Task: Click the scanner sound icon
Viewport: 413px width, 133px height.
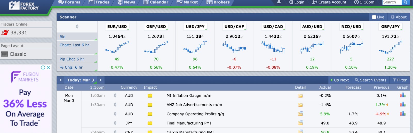Action: (x=77, y=26)
